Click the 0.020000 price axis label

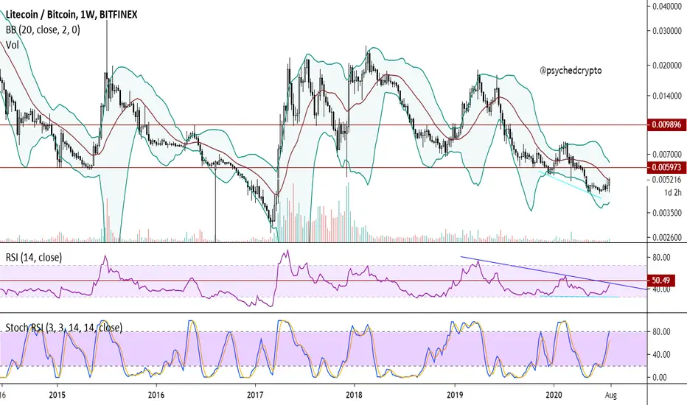coord(666,66)
